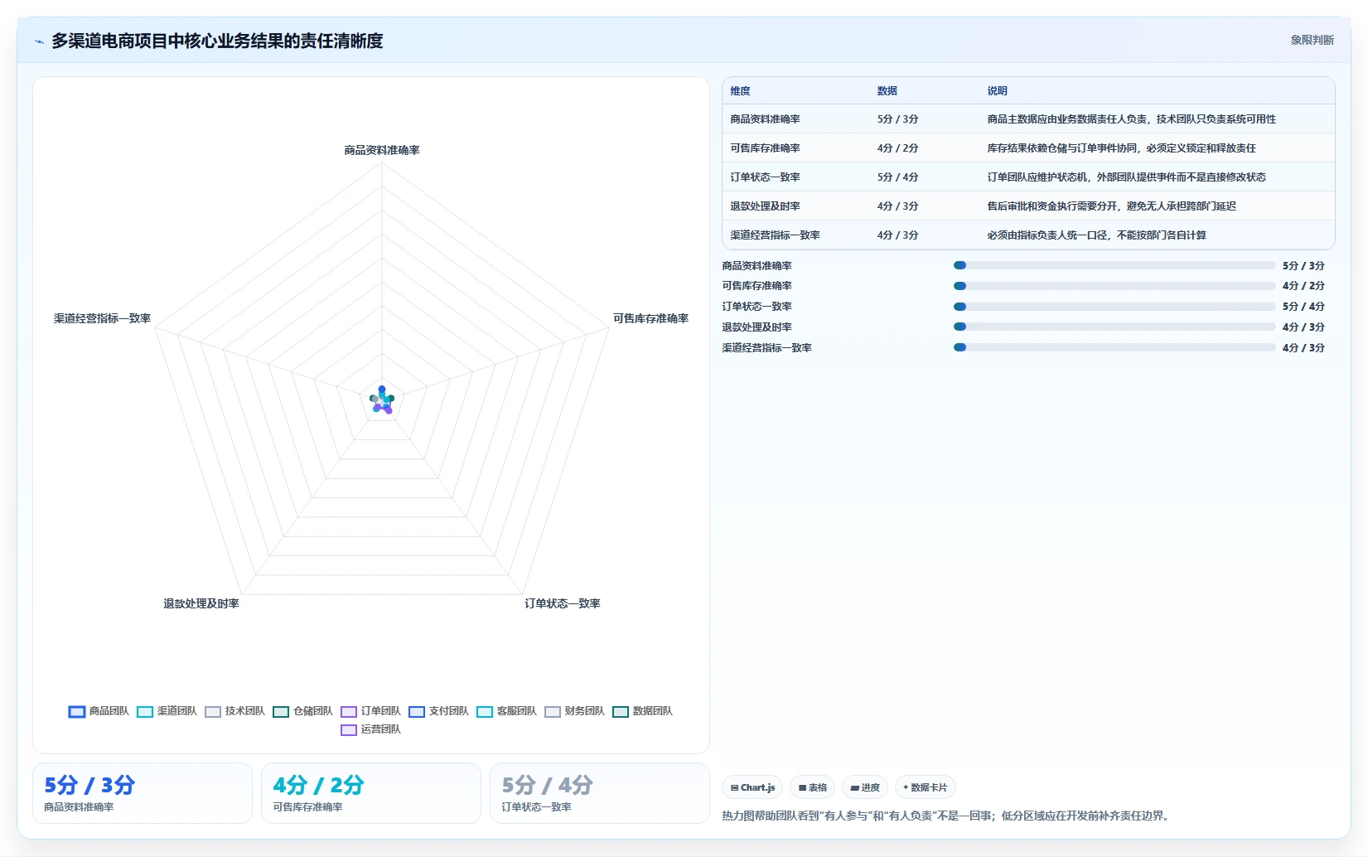Toggle the 运营团队 legend swatch

(349, 730)
